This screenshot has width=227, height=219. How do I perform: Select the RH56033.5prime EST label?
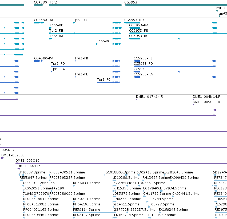[x=87, y=183]
